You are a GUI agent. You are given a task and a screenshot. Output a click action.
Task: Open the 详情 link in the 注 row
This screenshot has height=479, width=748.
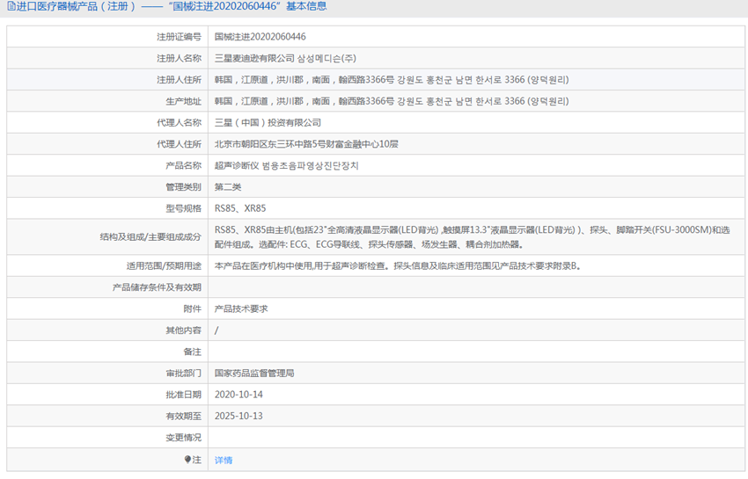click(224, 460)
